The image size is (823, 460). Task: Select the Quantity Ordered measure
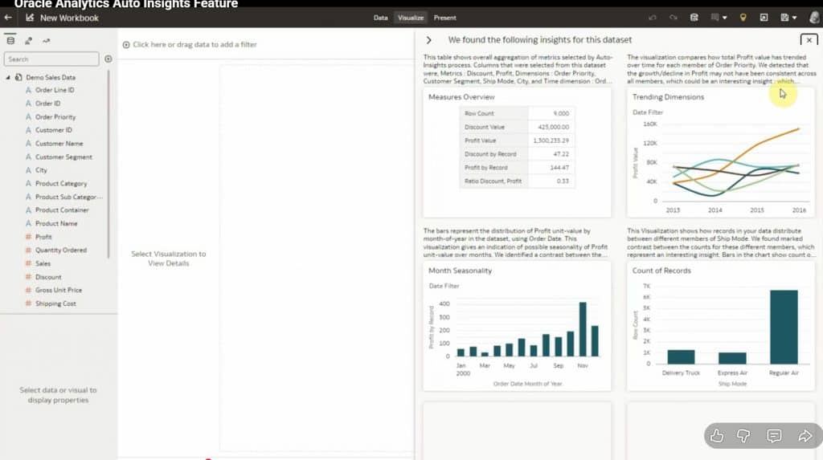[x=61, y=250]
